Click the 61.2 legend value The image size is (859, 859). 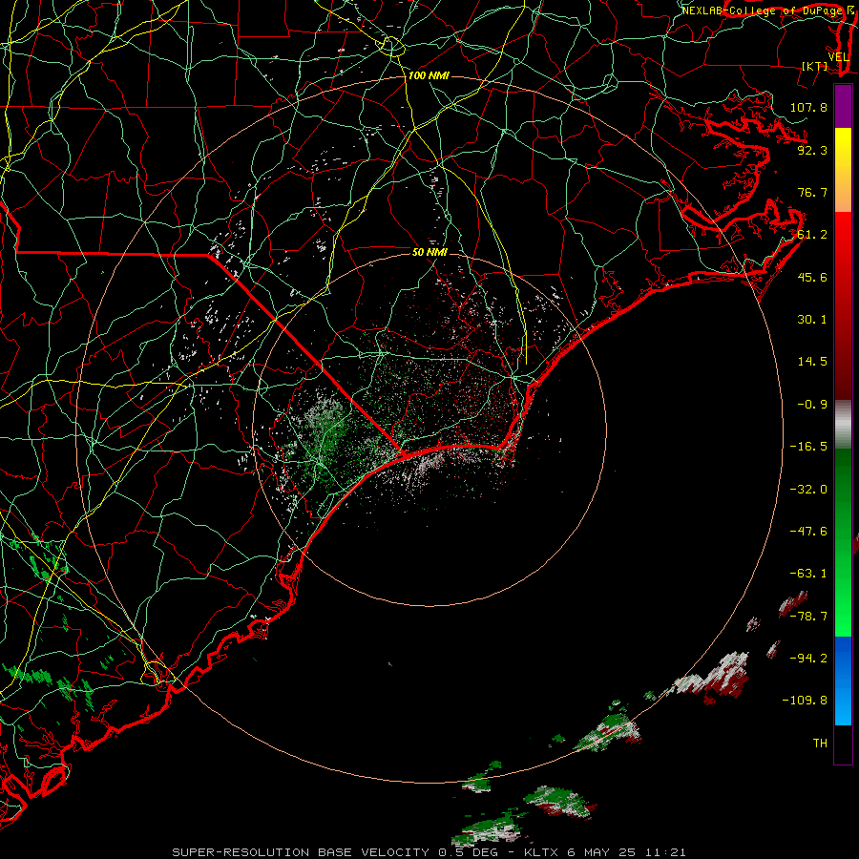coord(812,235)
